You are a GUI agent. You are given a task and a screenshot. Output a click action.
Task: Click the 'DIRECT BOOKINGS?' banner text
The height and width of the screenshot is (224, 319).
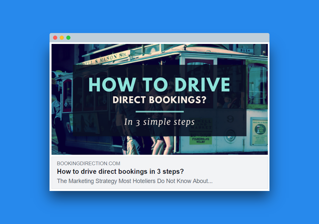click(159, 100)
